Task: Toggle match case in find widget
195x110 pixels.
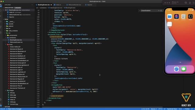Action: (x=159, y=11)
